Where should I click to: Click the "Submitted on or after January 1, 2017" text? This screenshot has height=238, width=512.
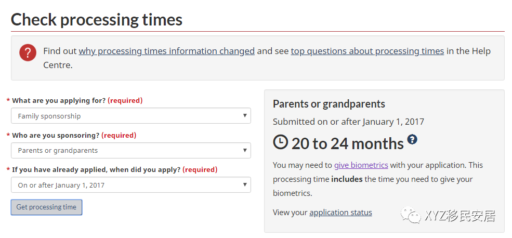pyautogui.click(x=348, y=122)
